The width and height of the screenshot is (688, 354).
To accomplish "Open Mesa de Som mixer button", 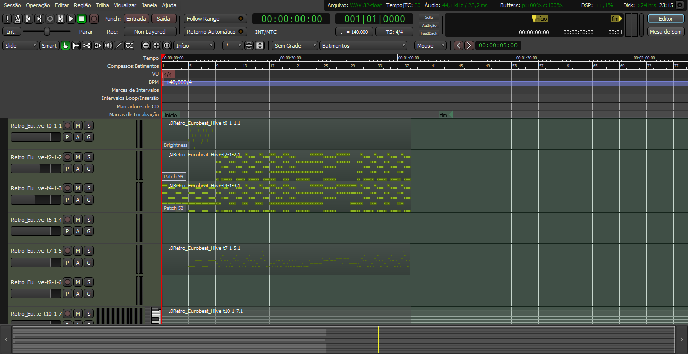I will (666, 31).
